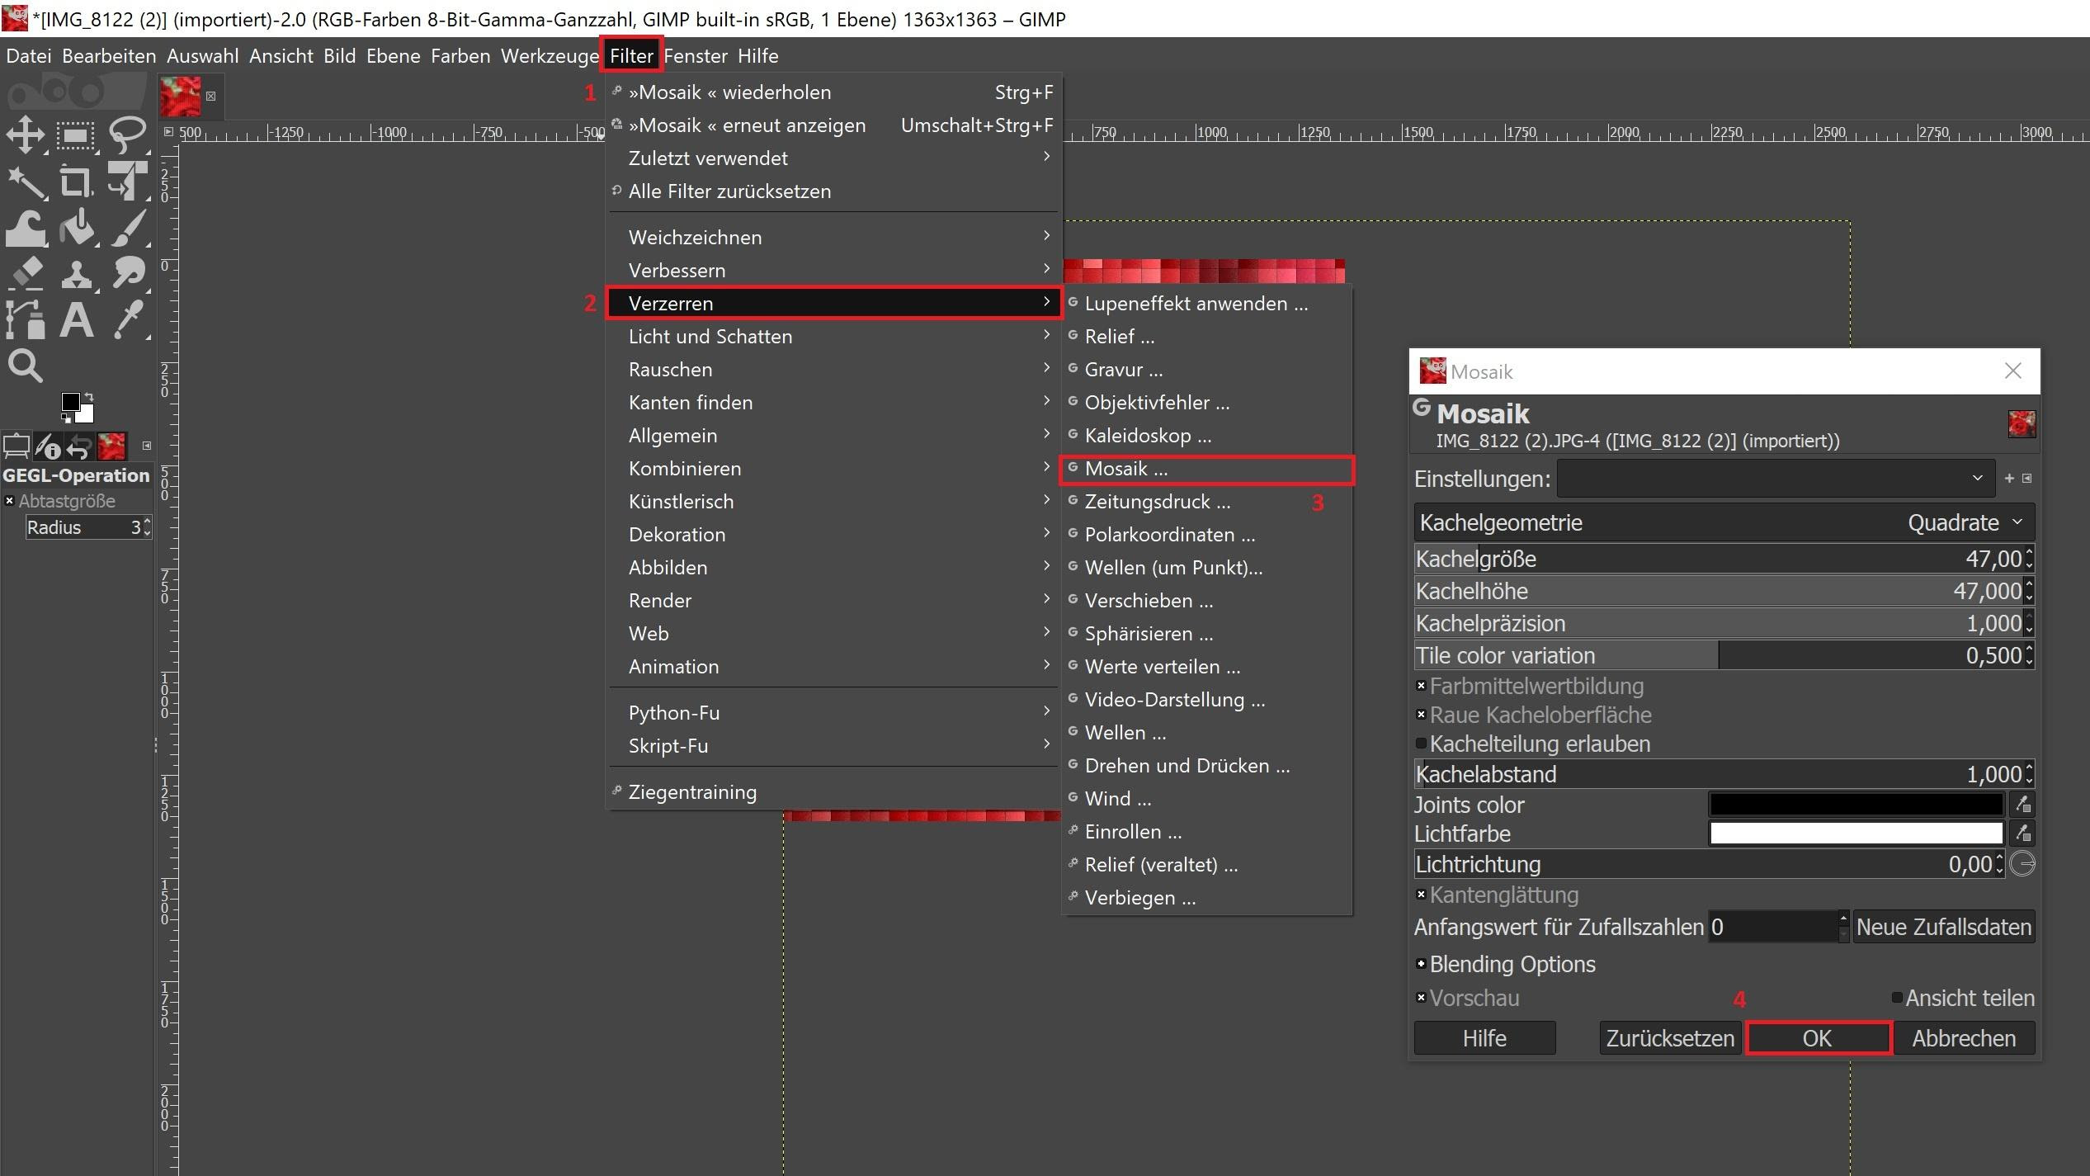Choose Mosaik from Verzerren submenu
This screenshot has width=2090, height=1176.
point(1206,469)
